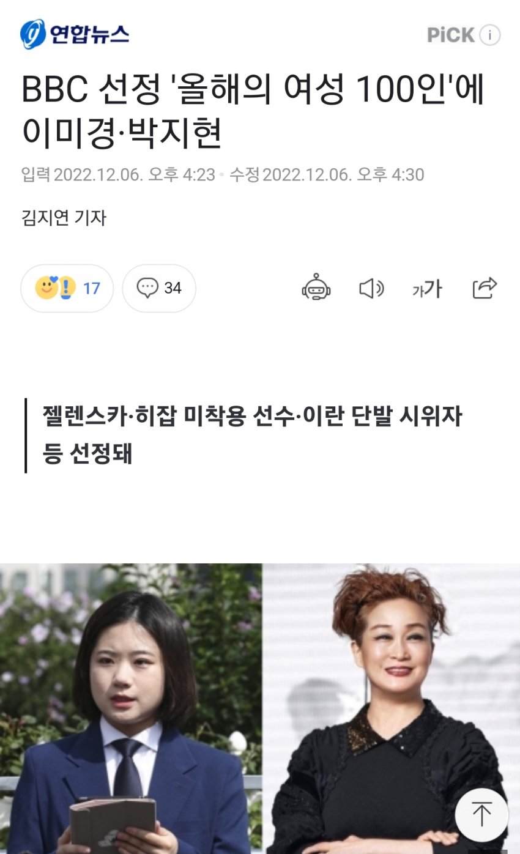Open the photo of woman in navy suit
The height and width of the screenshot is (854, 520).
[x=131, y=708]
